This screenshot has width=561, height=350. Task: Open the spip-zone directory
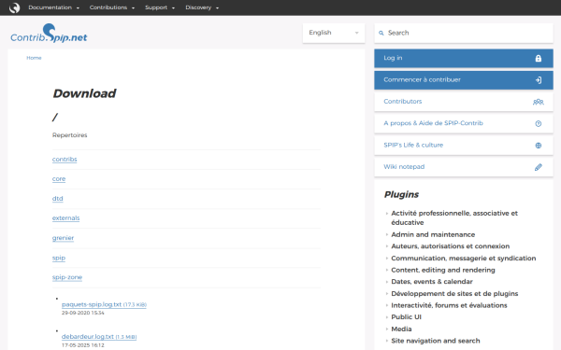(67, 277)
